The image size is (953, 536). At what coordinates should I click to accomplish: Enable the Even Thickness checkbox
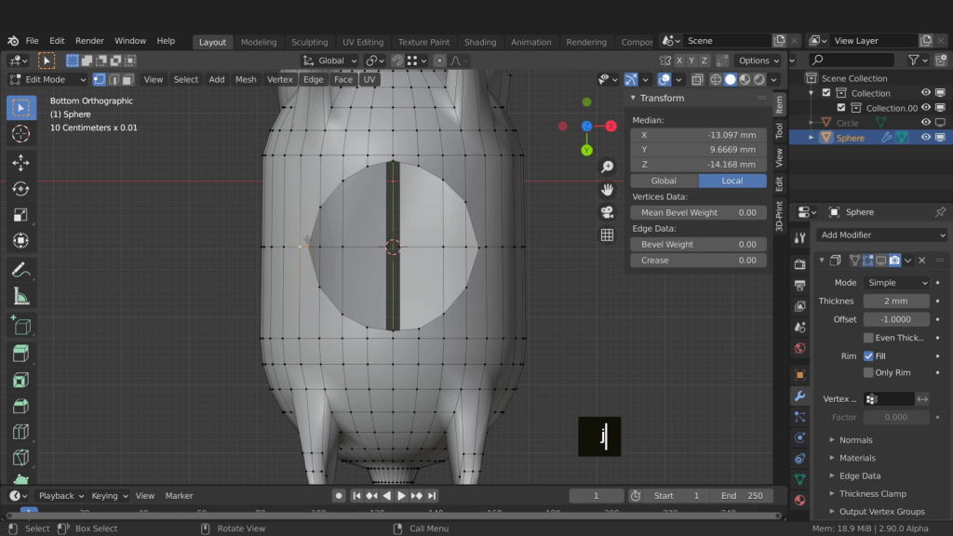[x=868, y=338]
